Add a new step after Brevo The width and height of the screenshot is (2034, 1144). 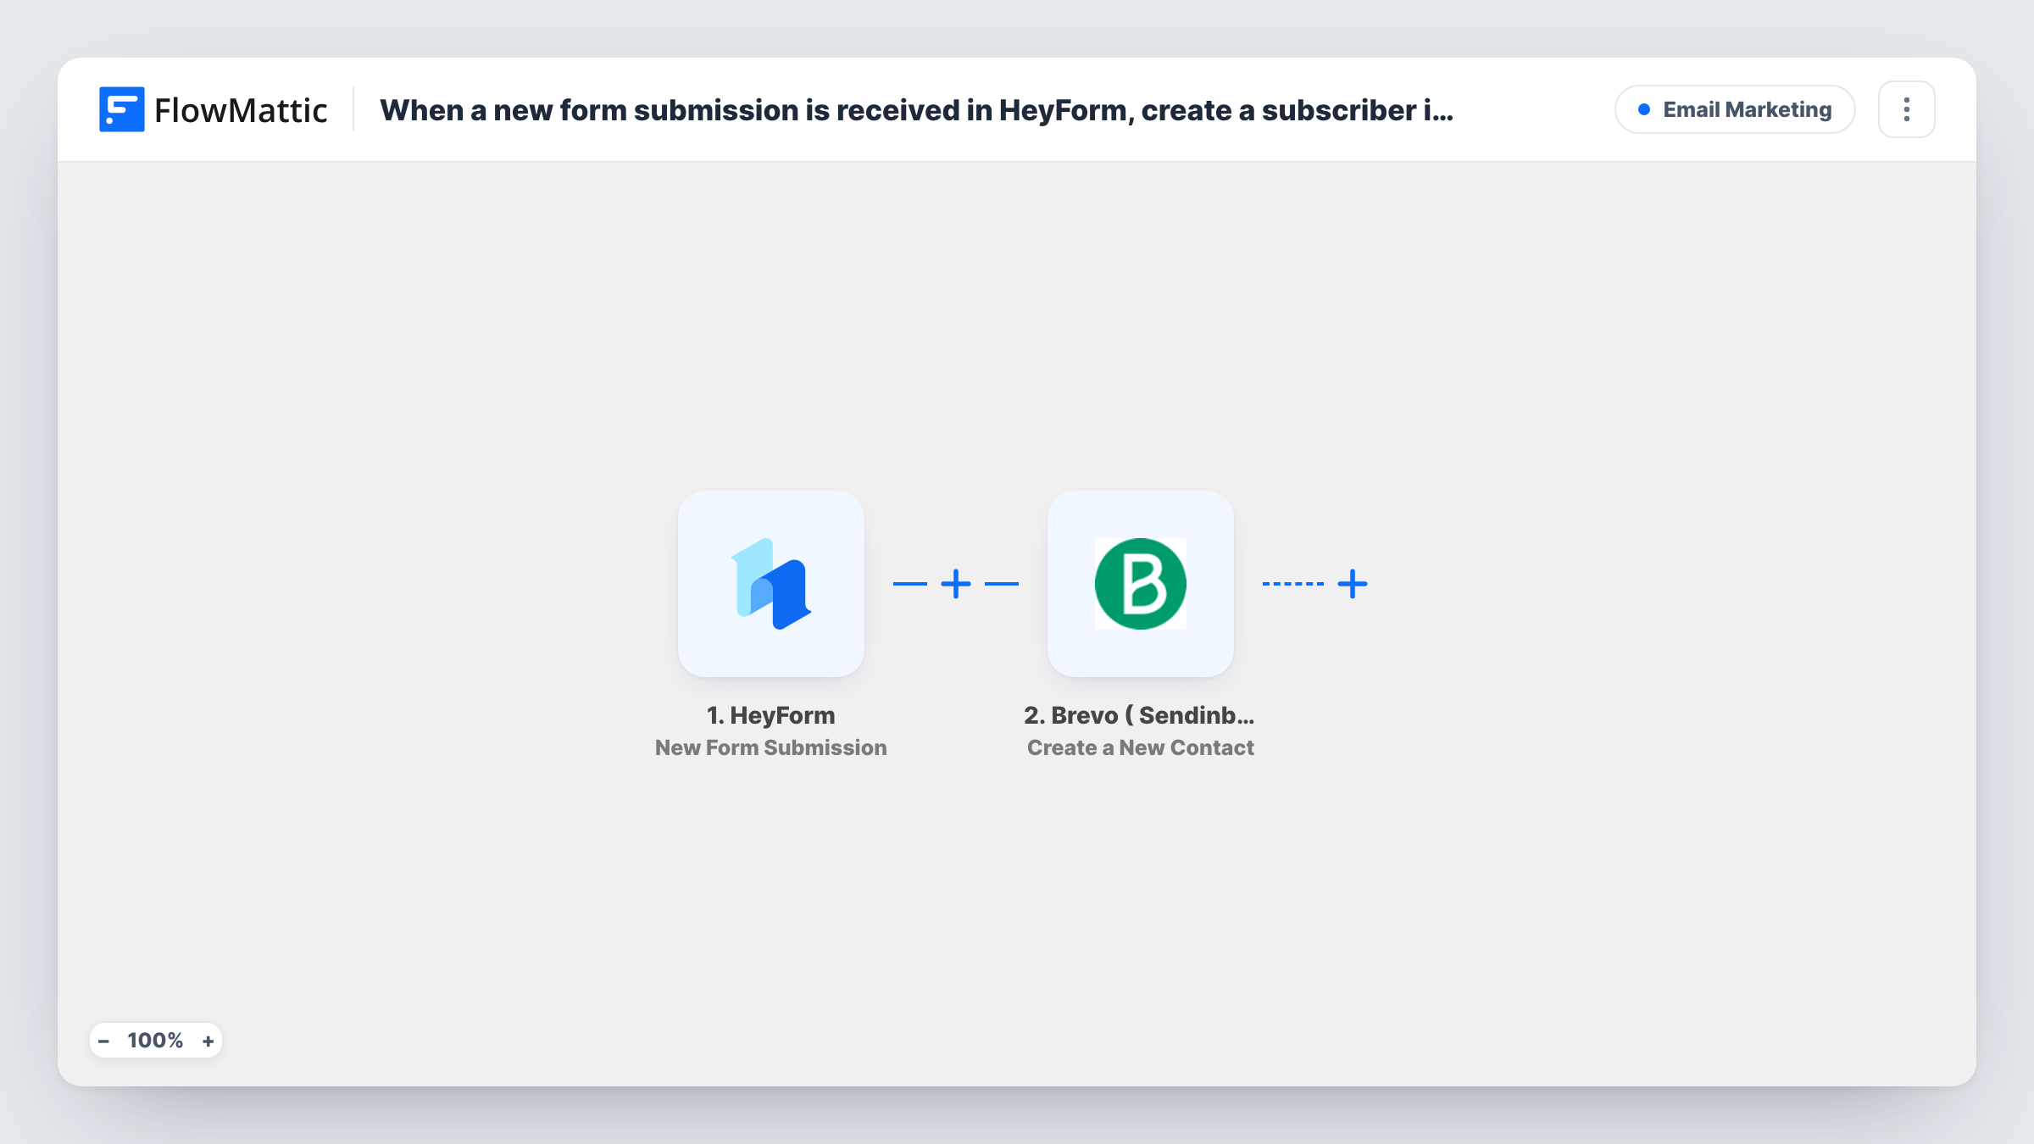(x=1353, y=584)
